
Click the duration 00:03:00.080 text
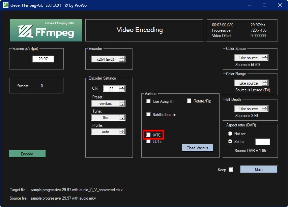[223, 25]
